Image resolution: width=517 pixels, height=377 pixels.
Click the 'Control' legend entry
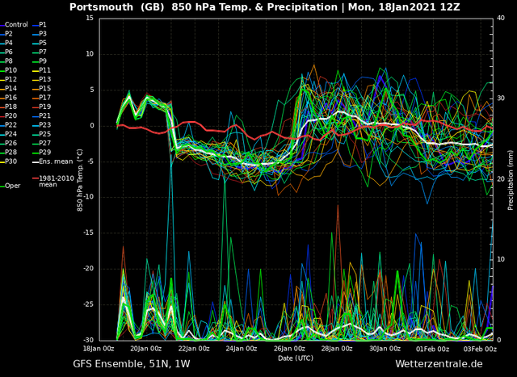click(x=15, y=25)
